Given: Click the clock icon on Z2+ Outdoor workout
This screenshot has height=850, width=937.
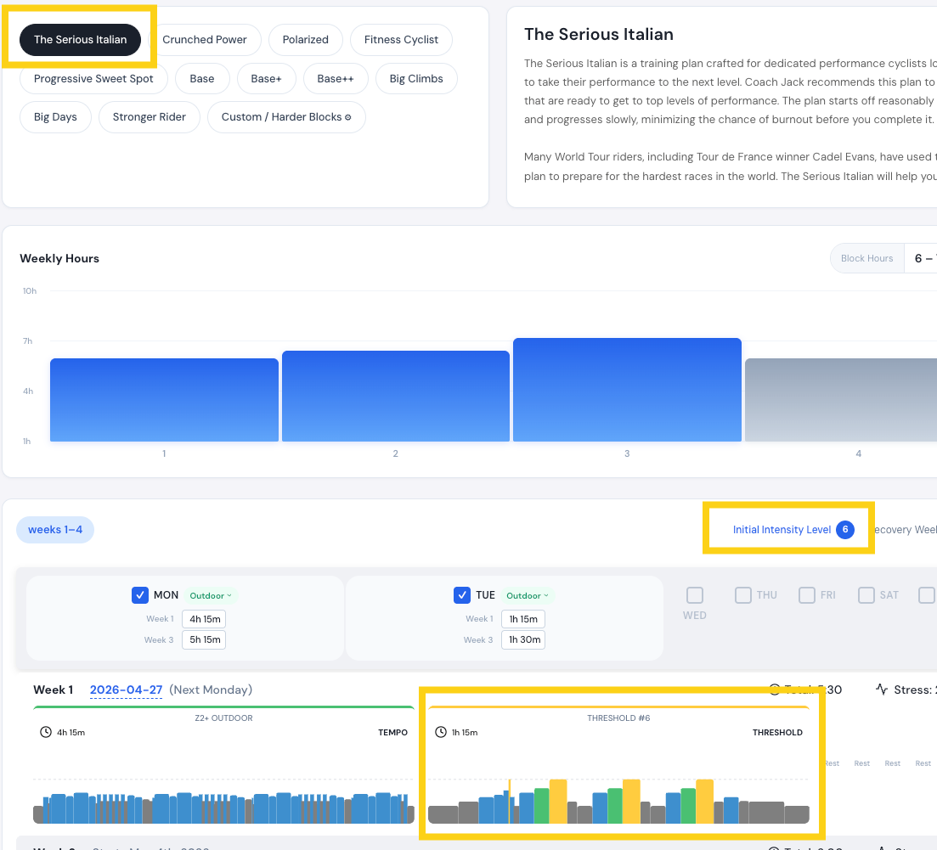Looking at the screenshot, I should click(x=46, y=732).
